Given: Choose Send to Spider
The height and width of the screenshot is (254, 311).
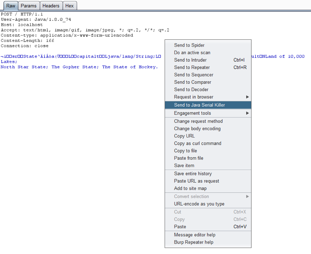Looking at the screenshot, I should [189, 45].
